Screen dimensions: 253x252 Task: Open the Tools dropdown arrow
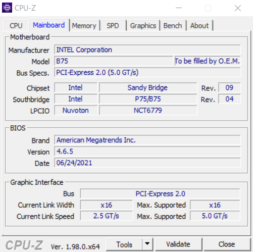[x=147, y=244]
